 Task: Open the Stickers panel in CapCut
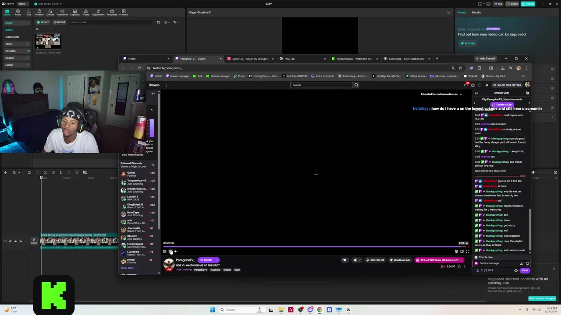[x=39, y=12]
